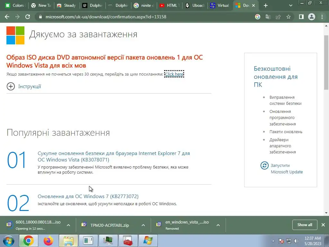This screenshot has height=247, width=329.
Task: Click the Microsoft logo on the page
Action: pyautogui.click(x=15, y=35)
